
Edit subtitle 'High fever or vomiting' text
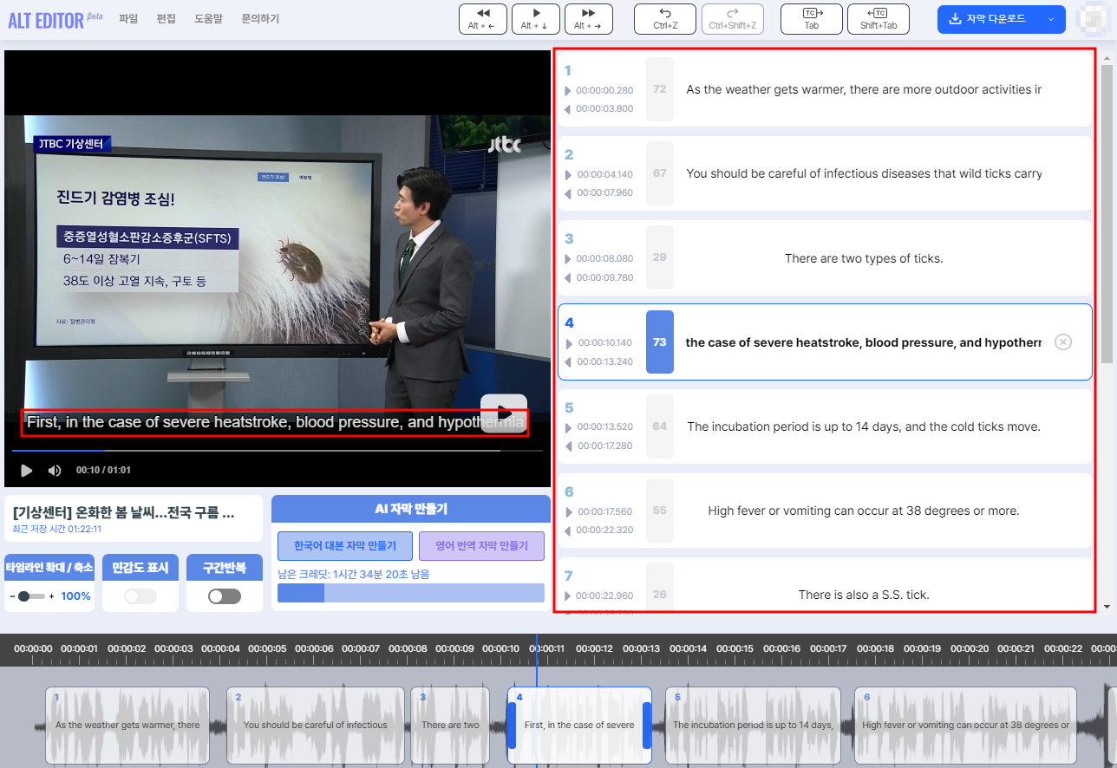pyautogui.click(x=864, y=511)
